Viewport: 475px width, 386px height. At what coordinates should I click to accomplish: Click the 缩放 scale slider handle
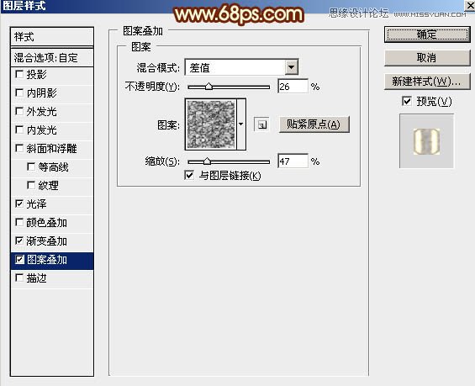(207, 161)
